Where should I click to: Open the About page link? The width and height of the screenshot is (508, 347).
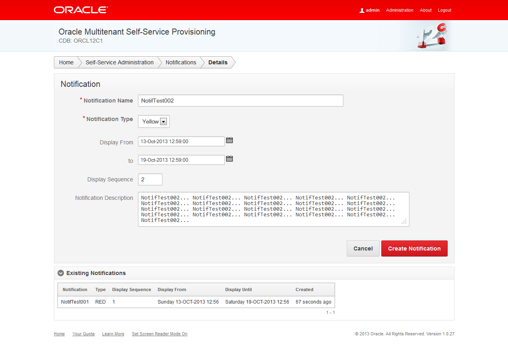coord(426,10)
